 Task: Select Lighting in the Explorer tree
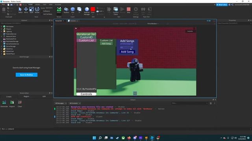(9, 31)
